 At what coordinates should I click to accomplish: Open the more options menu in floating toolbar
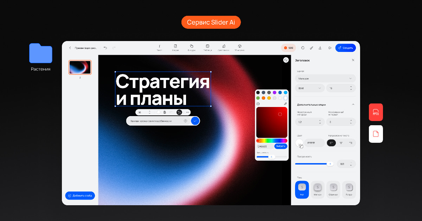pyautogui.click(x=187, y=112)
